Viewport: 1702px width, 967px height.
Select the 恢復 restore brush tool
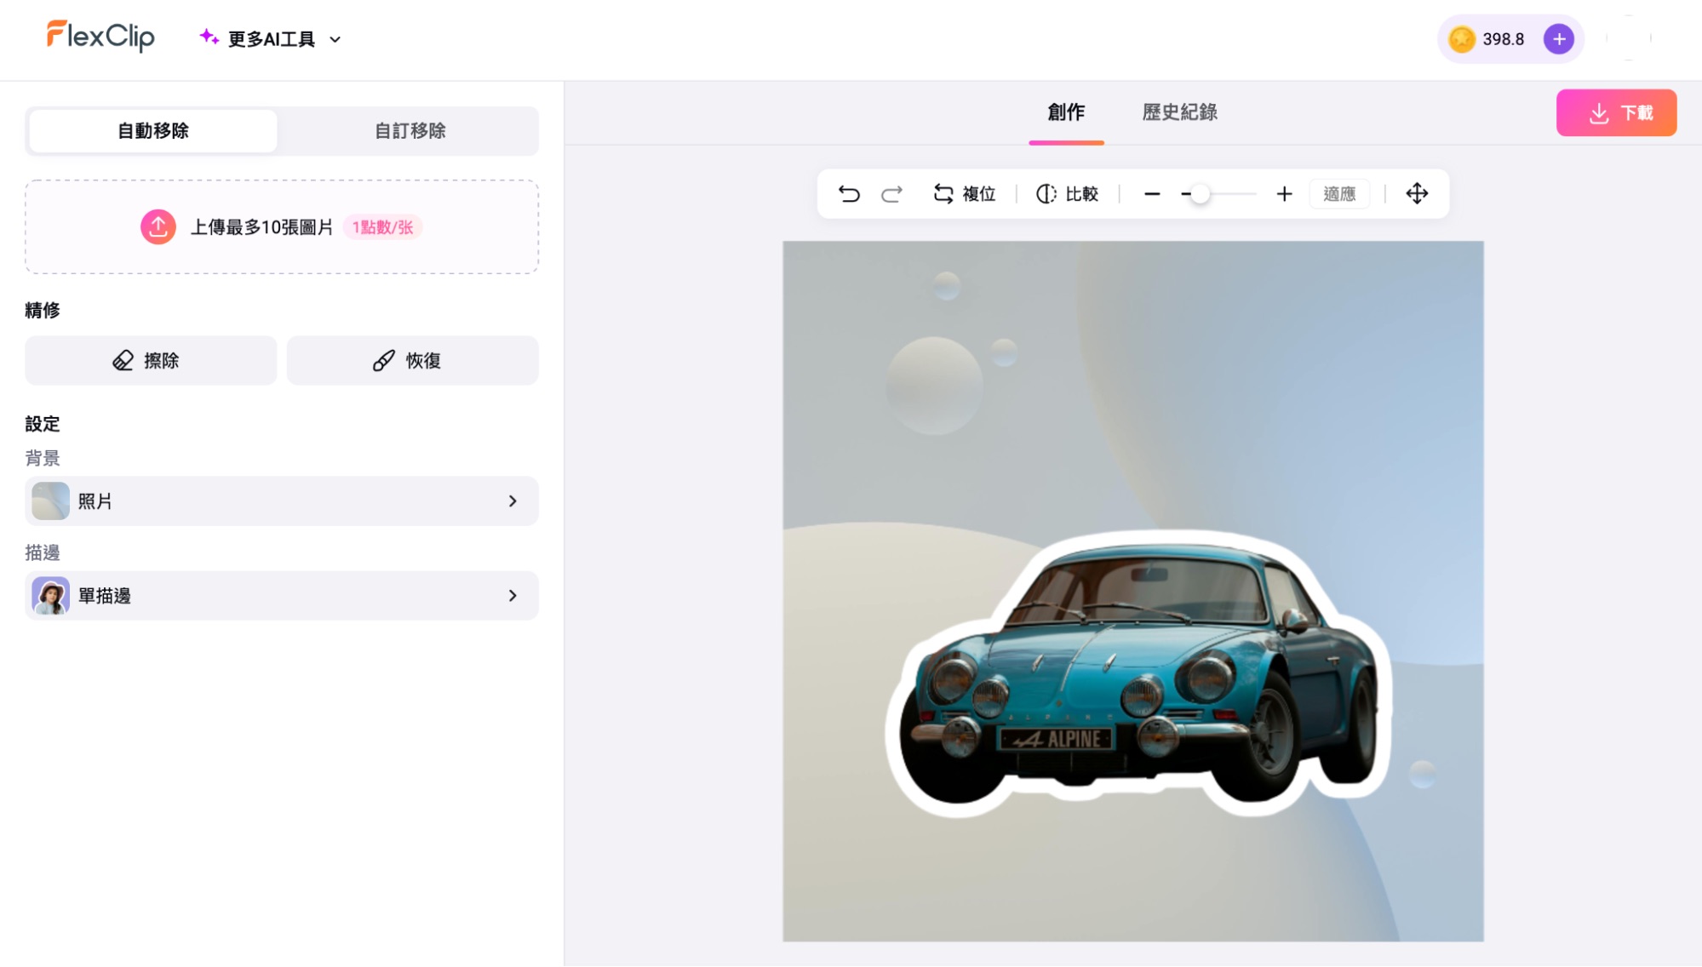click(412, 361)
